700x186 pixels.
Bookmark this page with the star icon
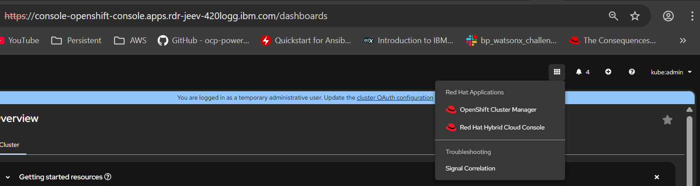[x=635, y=16]
